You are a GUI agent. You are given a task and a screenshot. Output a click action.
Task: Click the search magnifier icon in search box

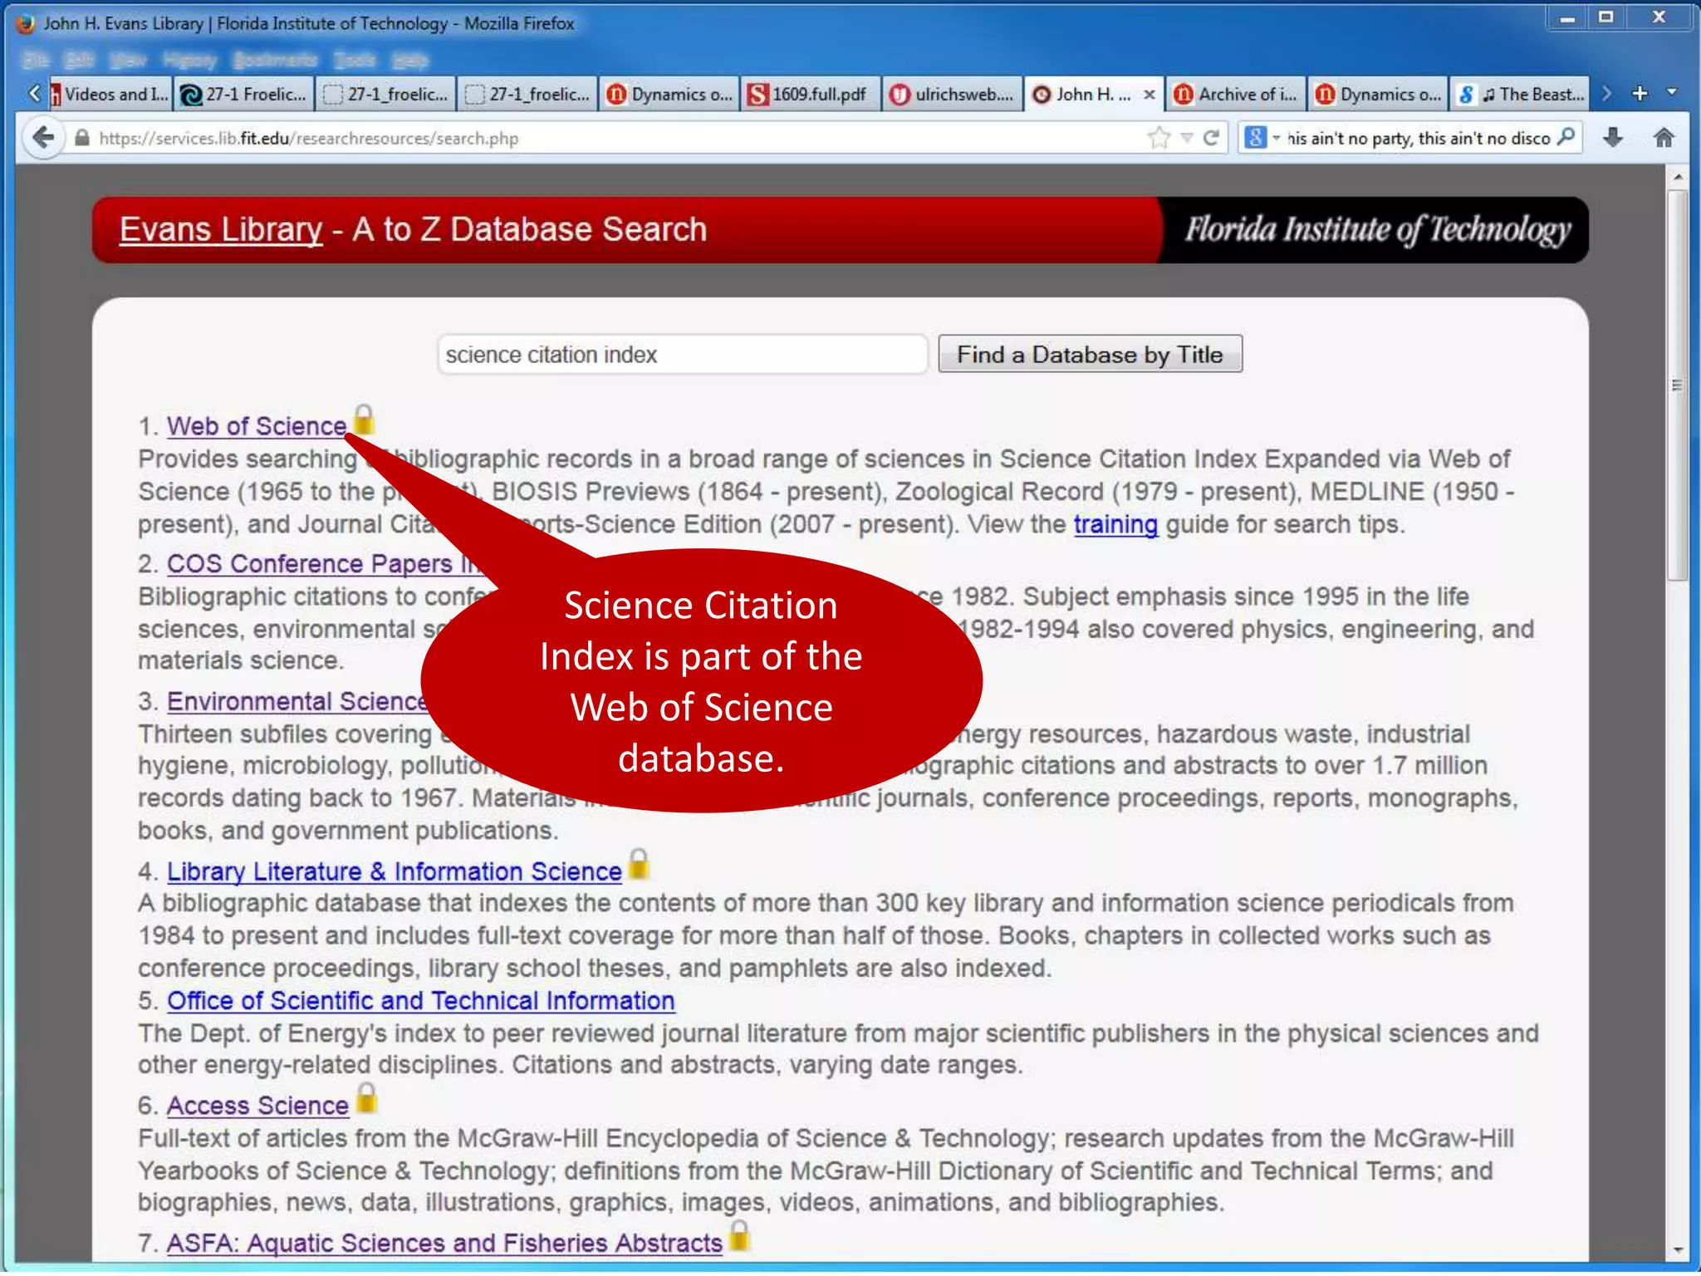click(1566, 138)
